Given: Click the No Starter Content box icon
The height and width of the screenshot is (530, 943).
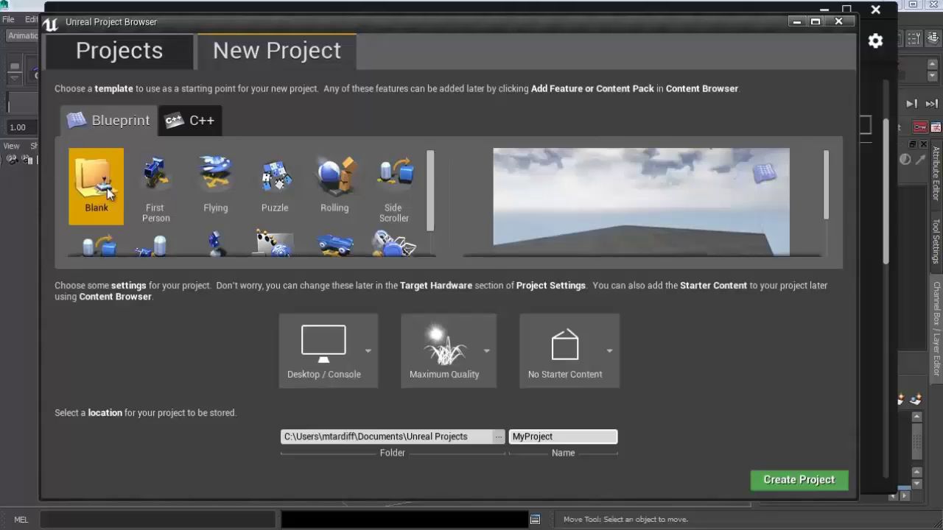Looking at the screenshot, I should point(565,344).
